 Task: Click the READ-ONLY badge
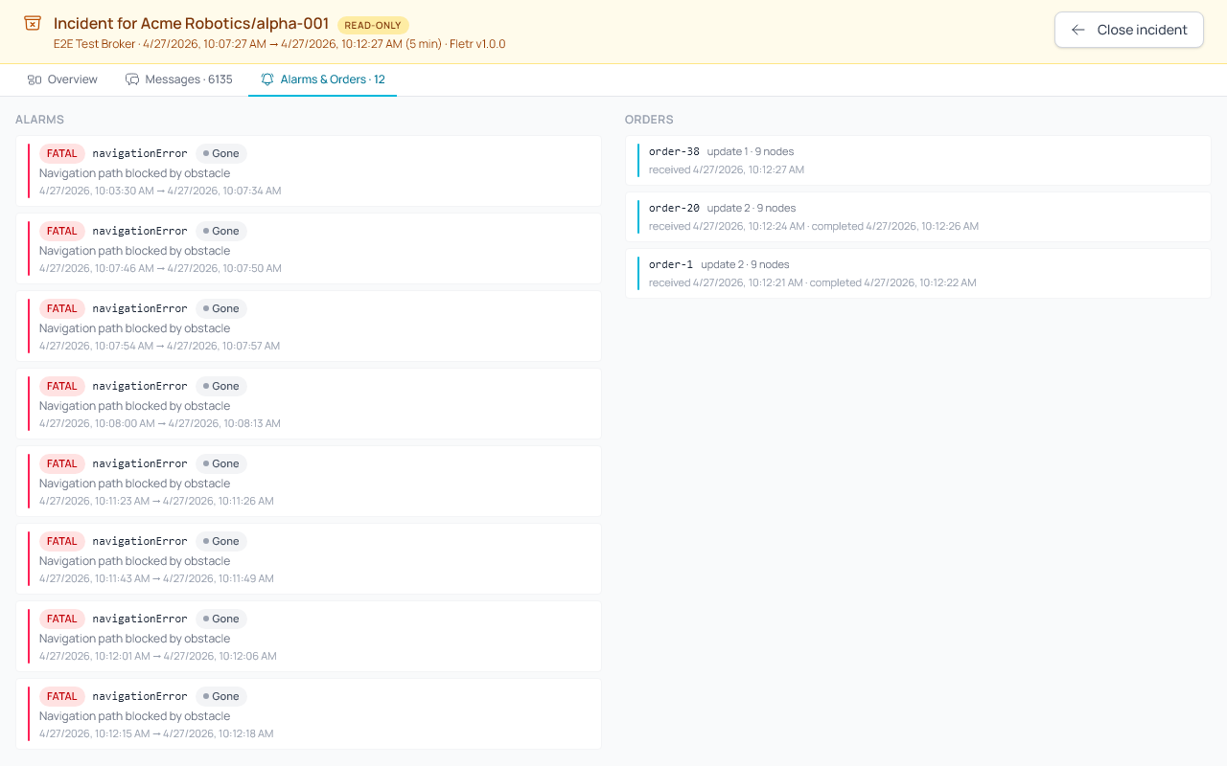tap(373, 25)
